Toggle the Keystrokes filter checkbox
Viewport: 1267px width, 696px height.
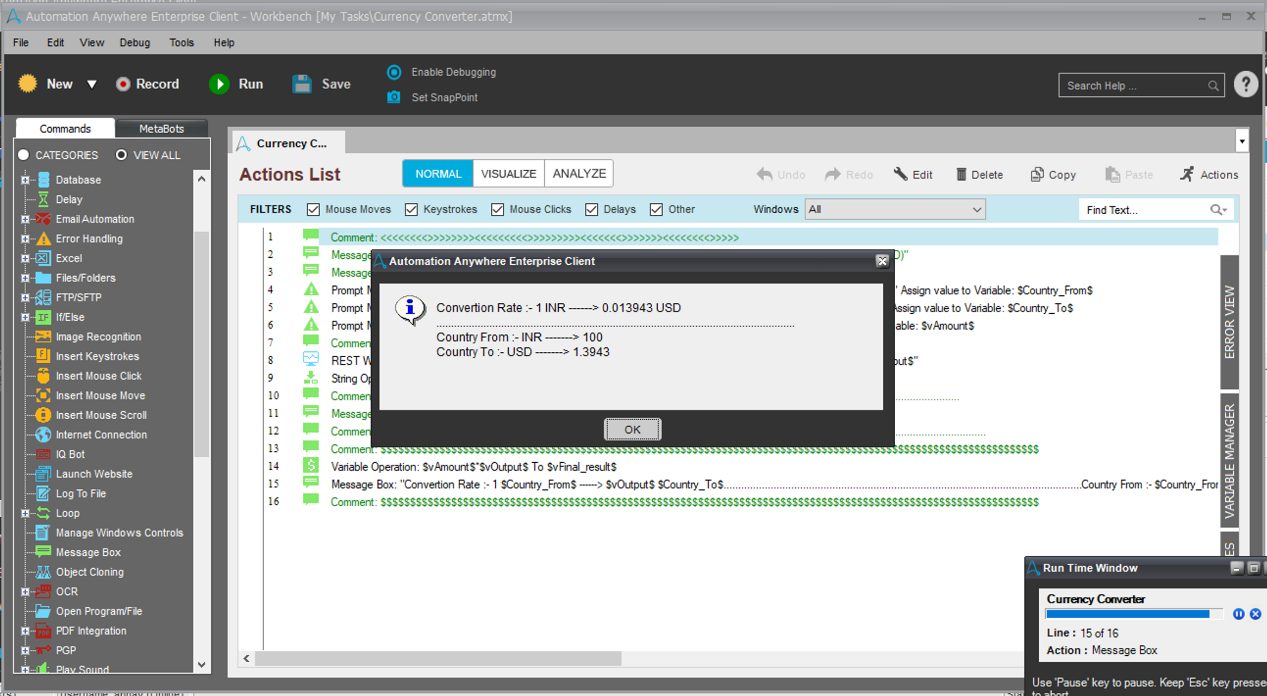coord(411,209)
